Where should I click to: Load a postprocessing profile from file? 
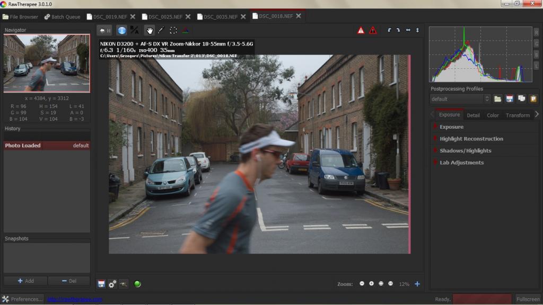(498, 98)
